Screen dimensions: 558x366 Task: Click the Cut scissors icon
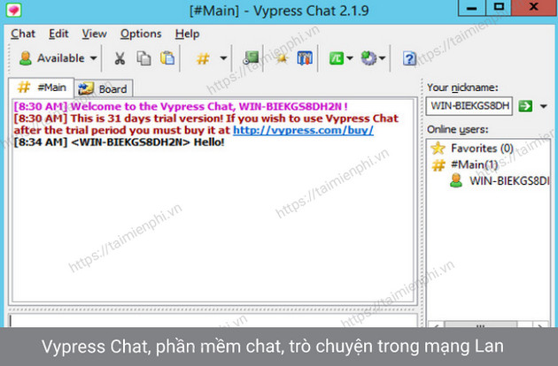point(120,58)
